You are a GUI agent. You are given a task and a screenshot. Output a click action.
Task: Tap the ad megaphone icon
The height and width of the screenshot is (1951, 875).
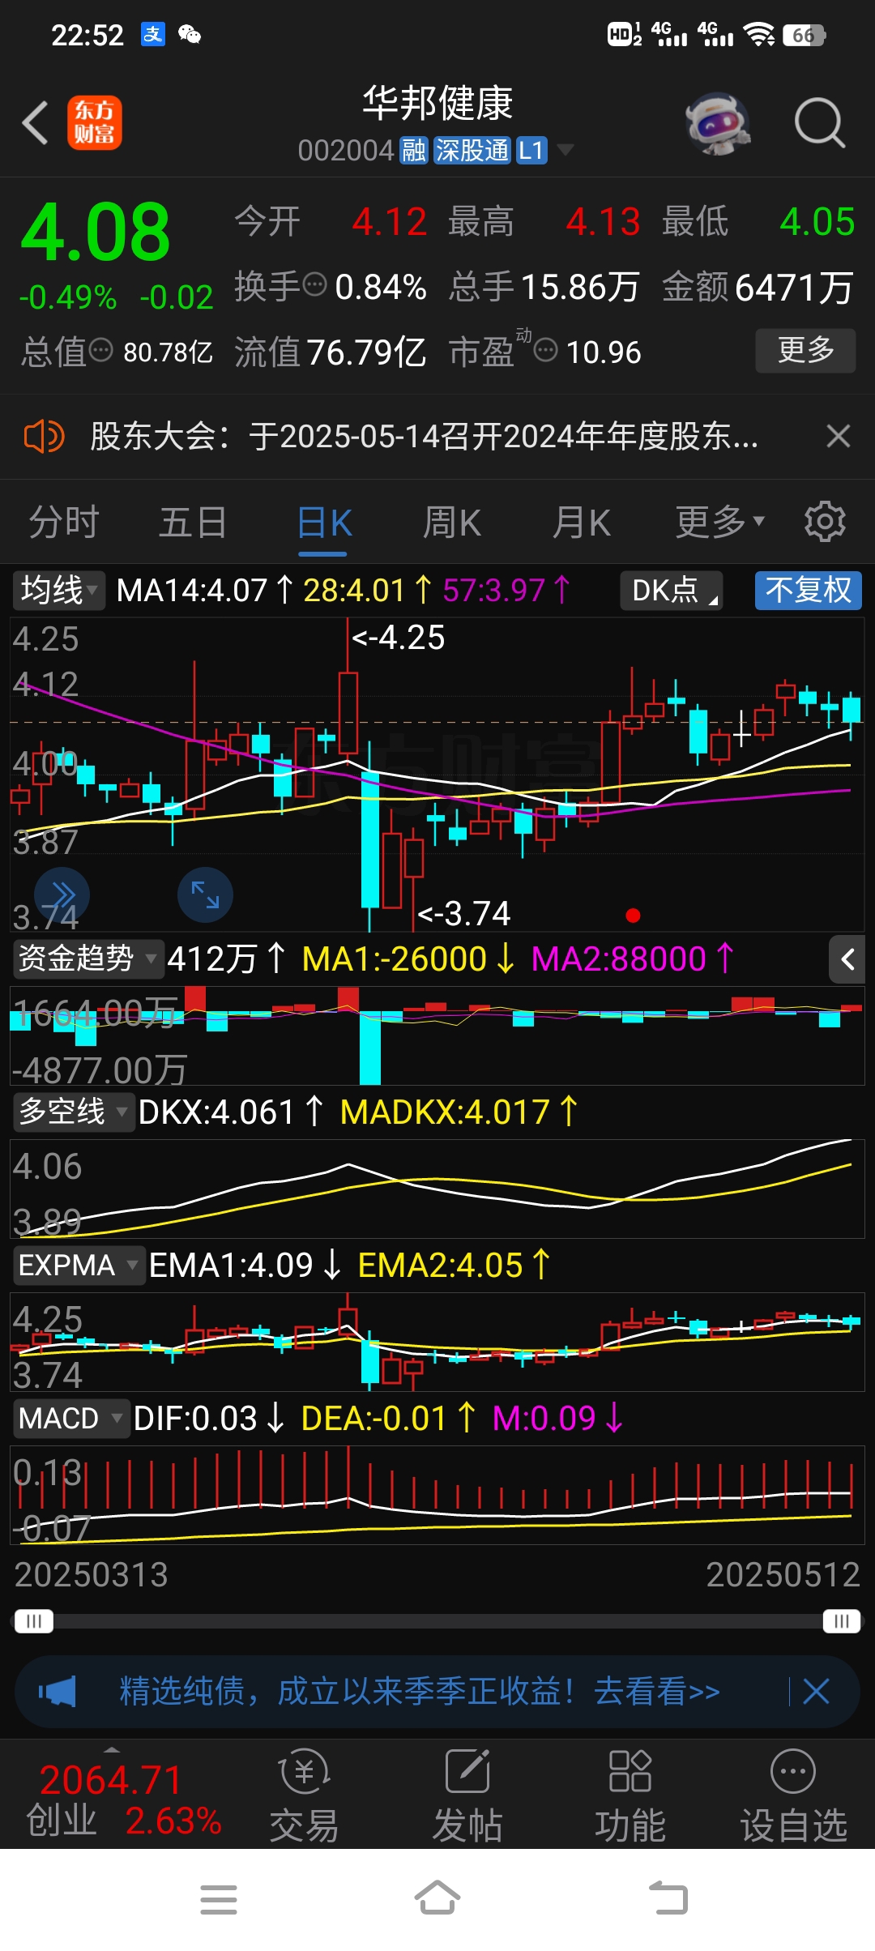pos(58,1692)
